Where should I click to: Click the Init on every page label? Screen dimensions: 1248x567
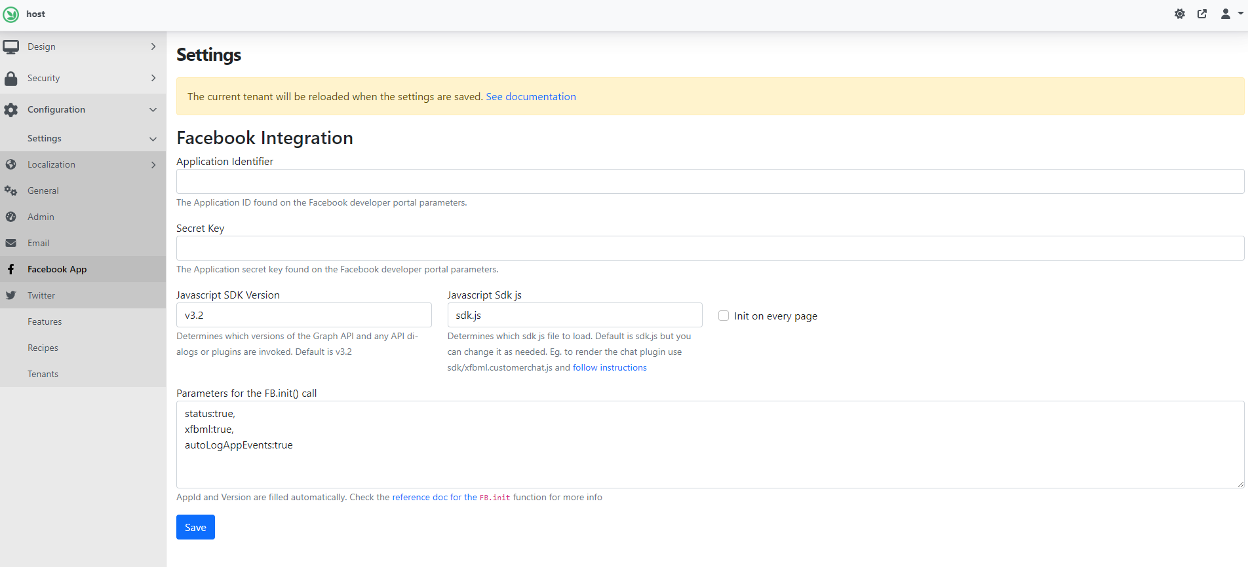775,316
